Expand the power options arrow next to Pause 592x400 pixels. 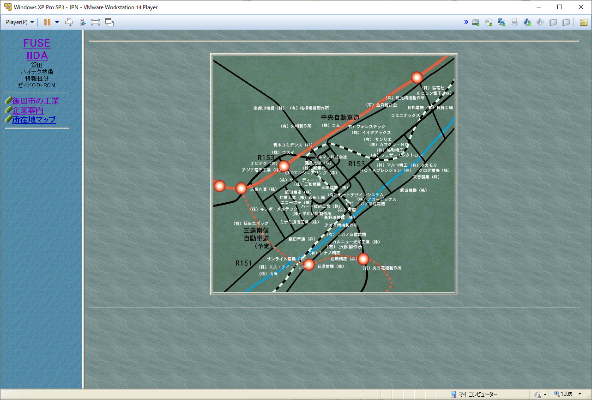coord(57,22)
